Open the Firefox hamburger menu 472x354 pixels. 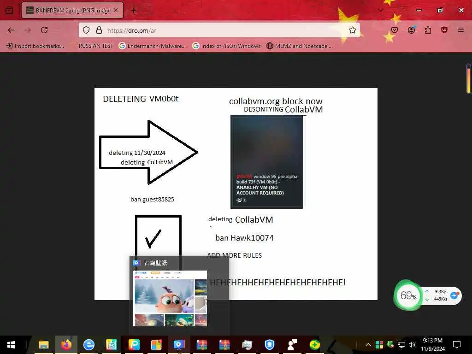[461, 30]
